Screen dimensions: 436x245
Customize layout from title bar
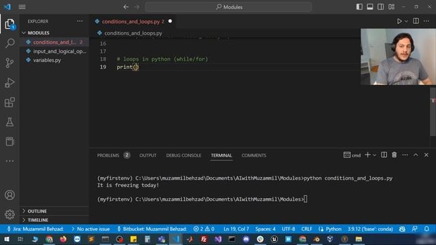[392, 7]
